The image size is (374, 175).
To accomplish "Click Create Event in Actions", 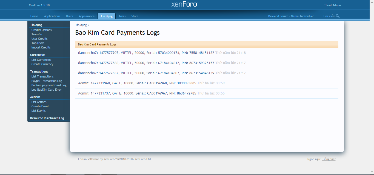I will tap(40, 106).
